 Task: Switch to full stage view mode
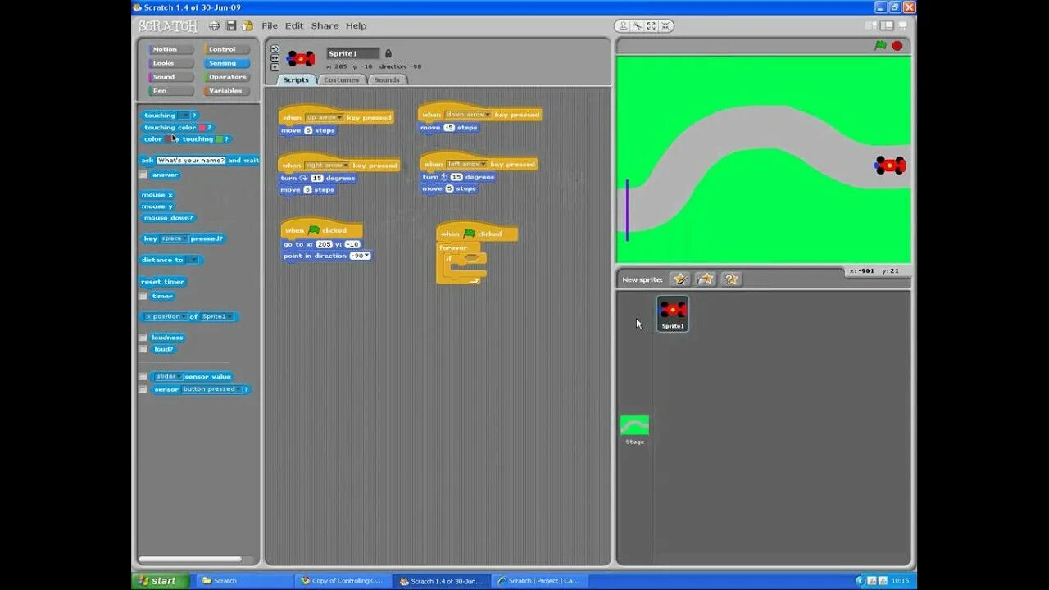[888, 26]
